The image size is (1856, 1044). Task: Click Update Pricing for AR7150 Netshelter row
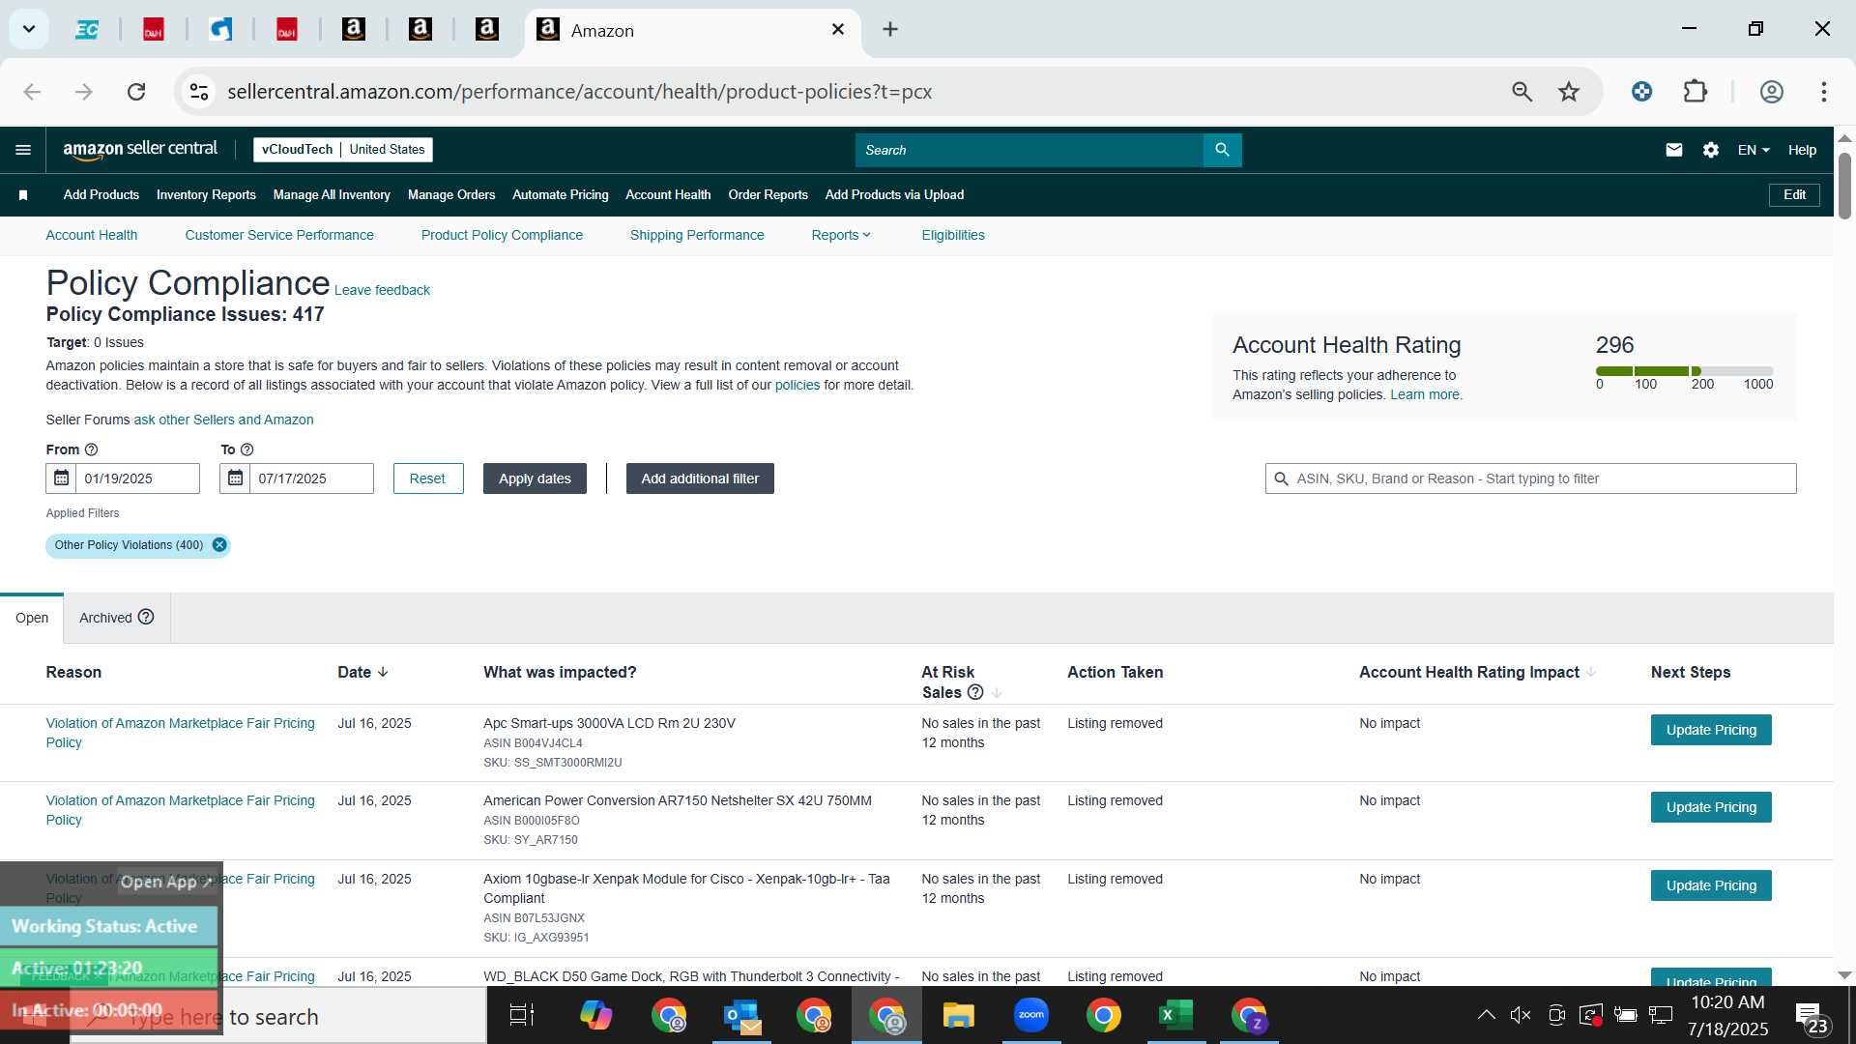(1711, 807)
